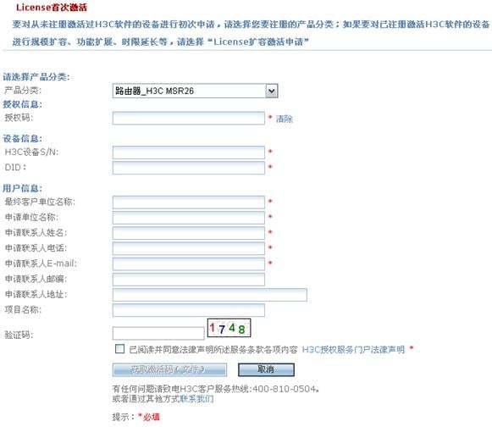The width and height of the screenshot is (492, 427).
Task: Click the 授权码 input field
Action: 189,119
